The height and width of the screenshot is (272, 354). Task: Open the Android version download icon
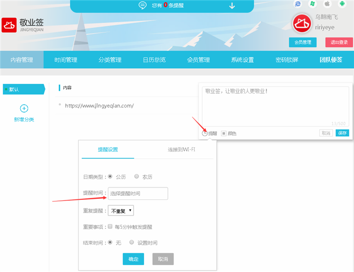click(x=342, y=4)
